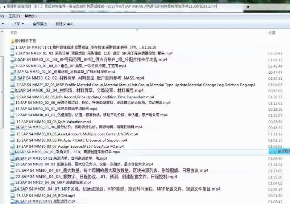This screenshot has width=290, height=204.
Task: Click the vertical scrollbar on the left edge
Action: 1,109
